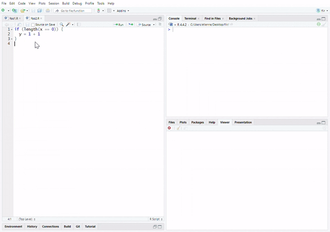
Task: Click the Save All documents icon
Action: tap(40, 10)
